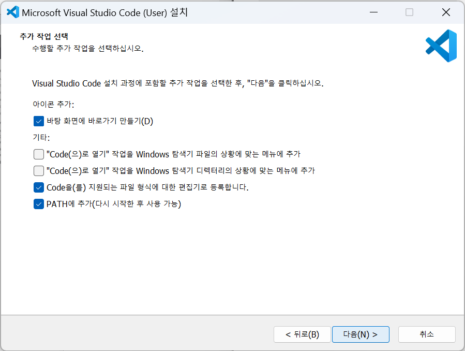Click the '추가 작업 선택' heading
465x351 pixels.
tap(44, 36)
